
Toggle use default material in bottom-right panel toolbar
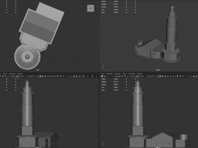(163, 76)
